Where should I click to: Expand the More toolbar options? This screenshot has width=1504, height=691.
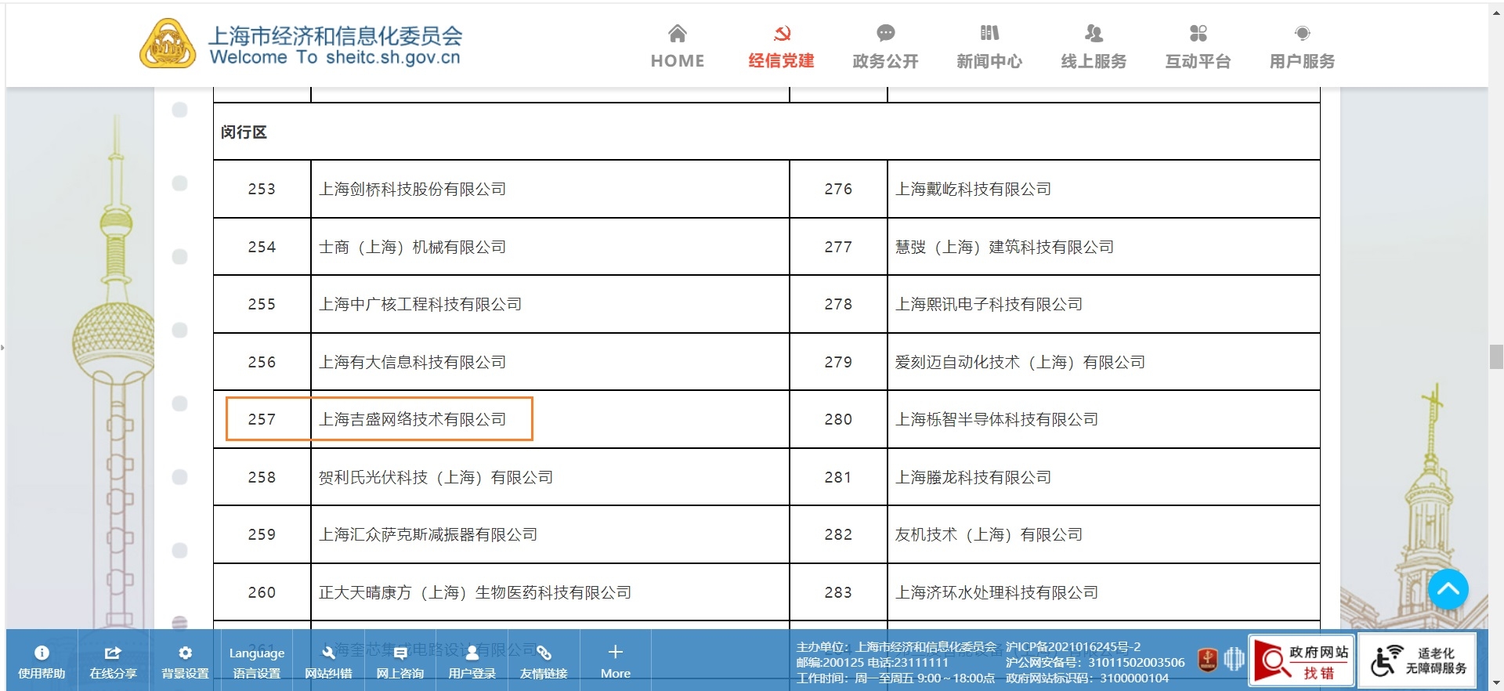pos(615,661)
